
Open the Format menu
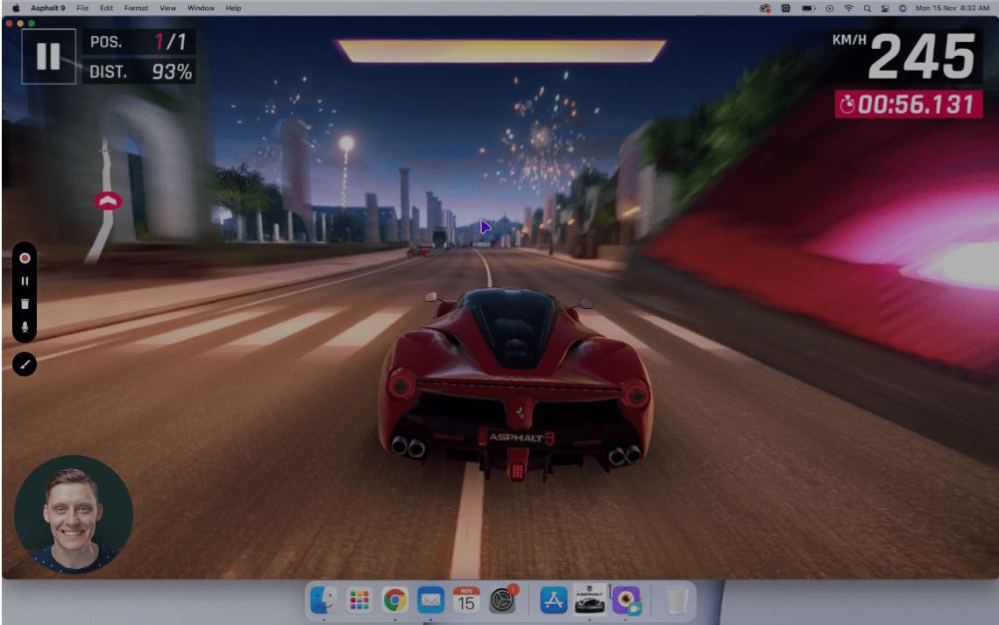coord(136,8)
